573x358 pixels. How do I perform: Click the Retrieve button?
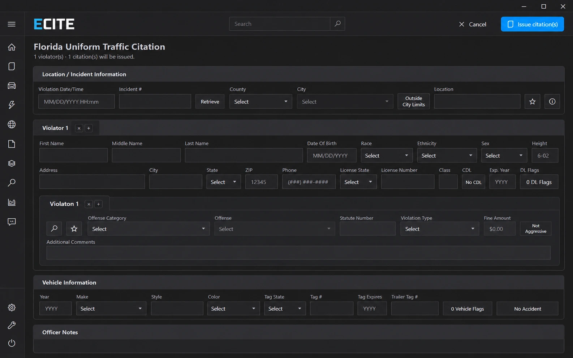pos(210,102)
